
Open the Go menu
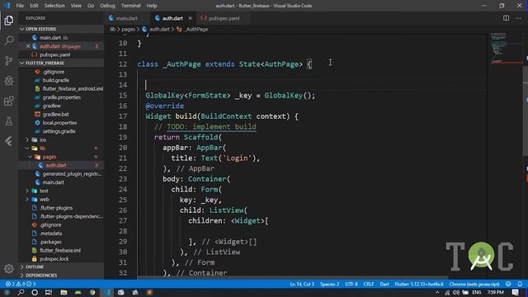(91, 6)
